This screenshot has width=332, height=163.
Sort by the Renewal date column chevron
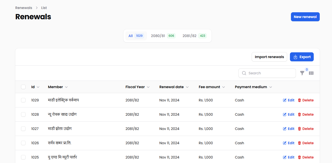pyautogui.click(x=187, y=87)
